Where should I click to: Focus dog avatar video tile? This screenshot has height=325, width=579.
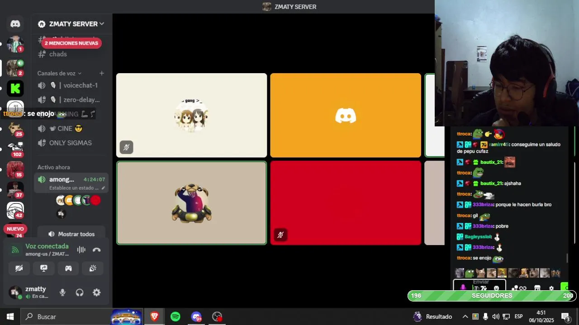pos(191,203)
